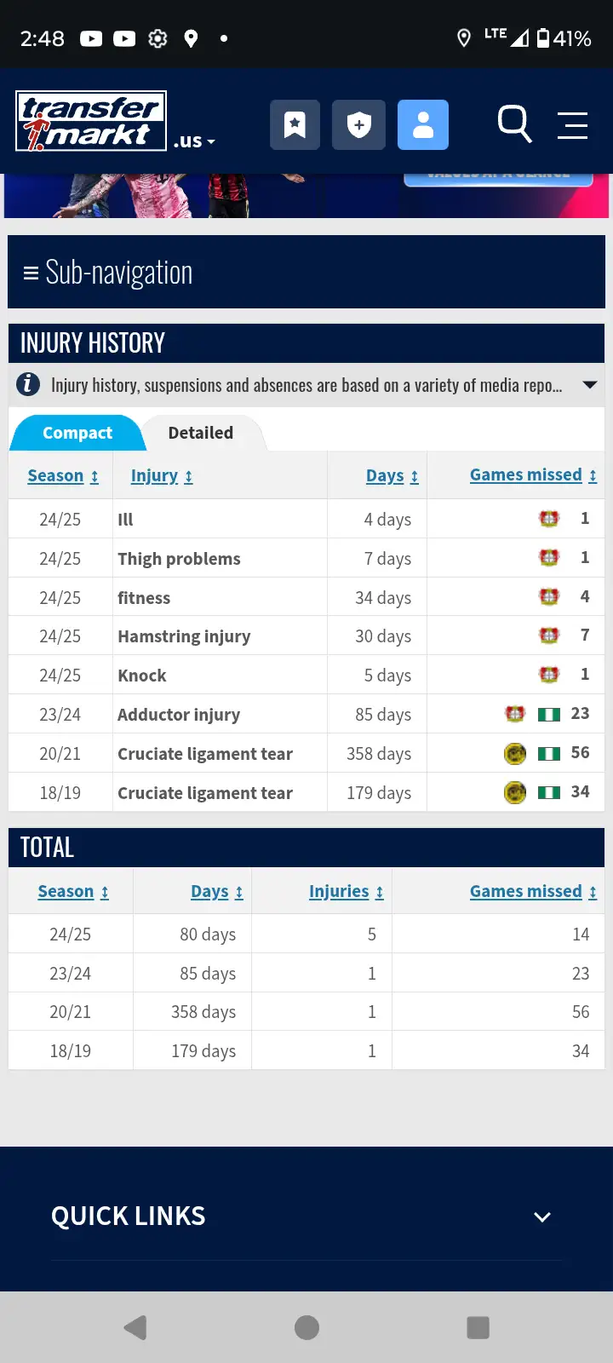Expand the Quick Links section
The height and width of the screenshot is (1363, 613).
[x=542, y=1216]
